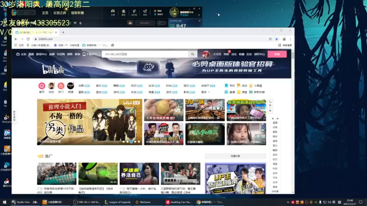The height and width of the screenshot is (206, 367).
Task: Reload the page in Chrome
Action: pos(28,39)
